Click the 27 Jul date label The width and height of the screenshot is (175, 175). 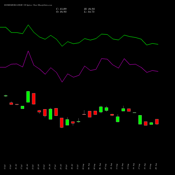55,167
